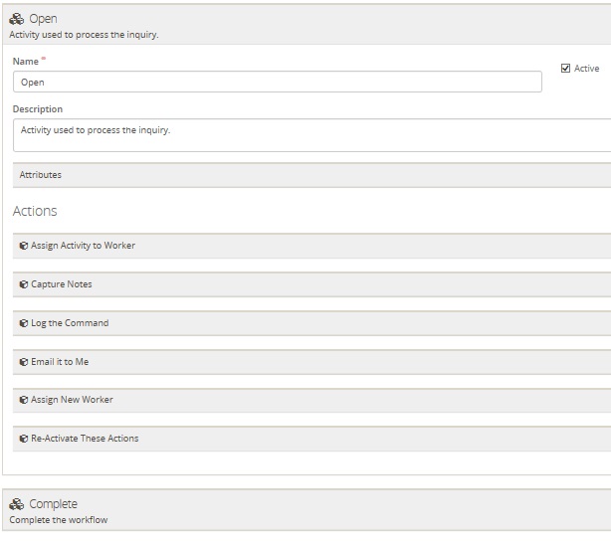611x542 pixels.
Task: Open the Assign Activity to Worker action
Action: pyautogui.click(x=84, y=246)
